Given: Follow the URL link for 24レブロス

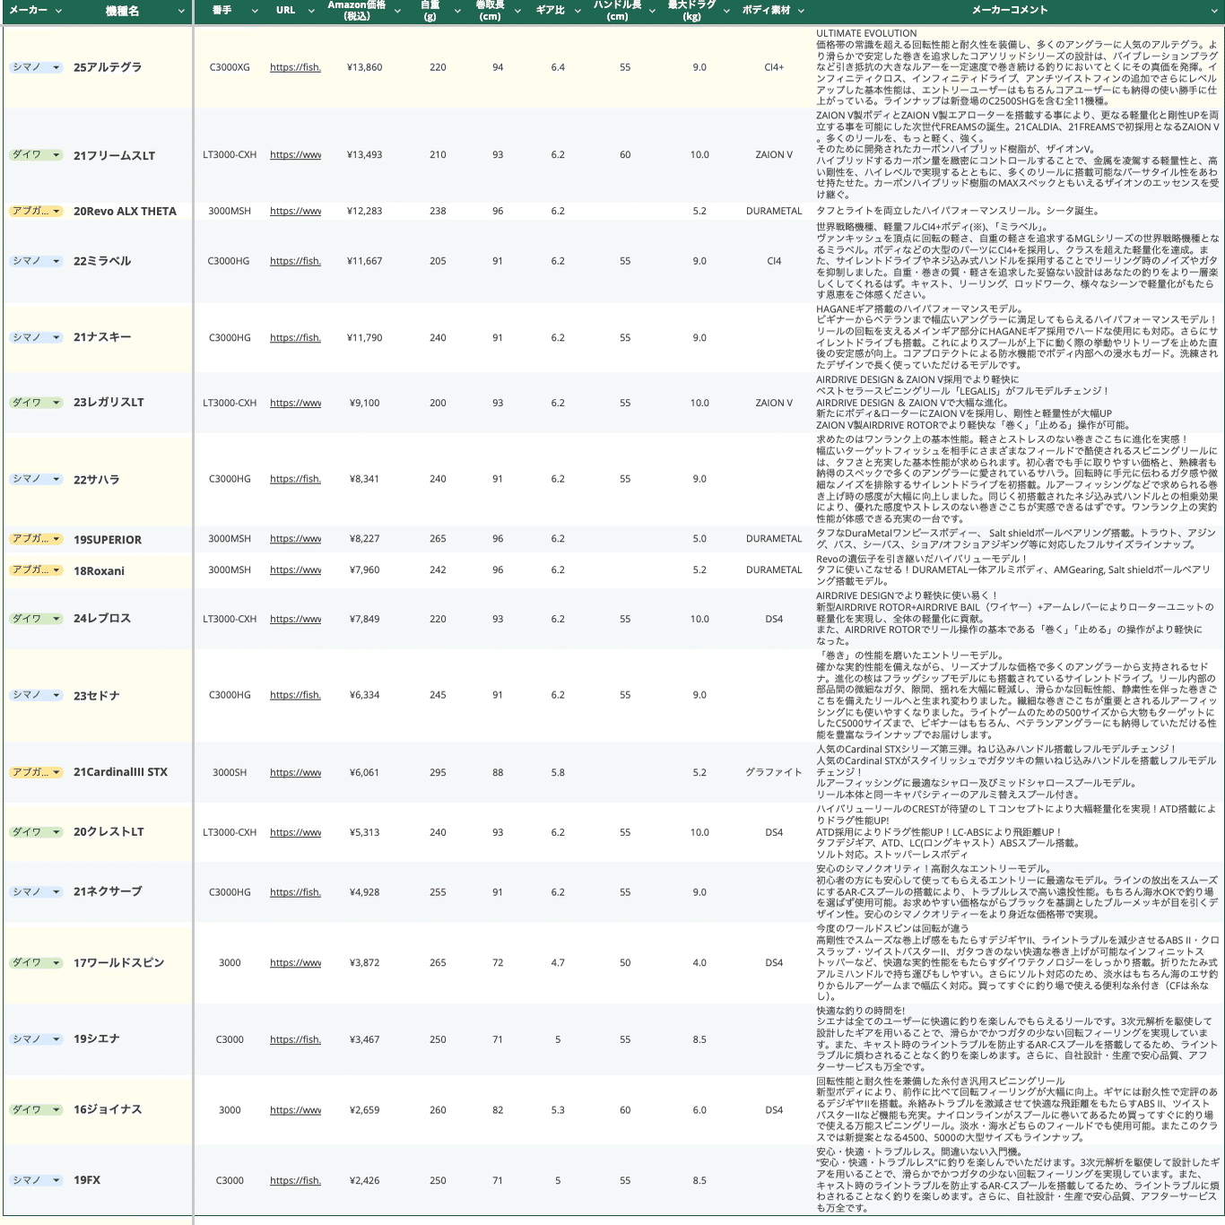Looking at the screenshot, I should [x=295, y=619].
